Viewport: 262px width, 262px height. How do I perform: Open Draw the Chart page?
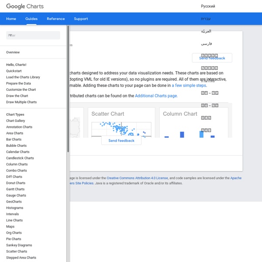click(17, 96)
